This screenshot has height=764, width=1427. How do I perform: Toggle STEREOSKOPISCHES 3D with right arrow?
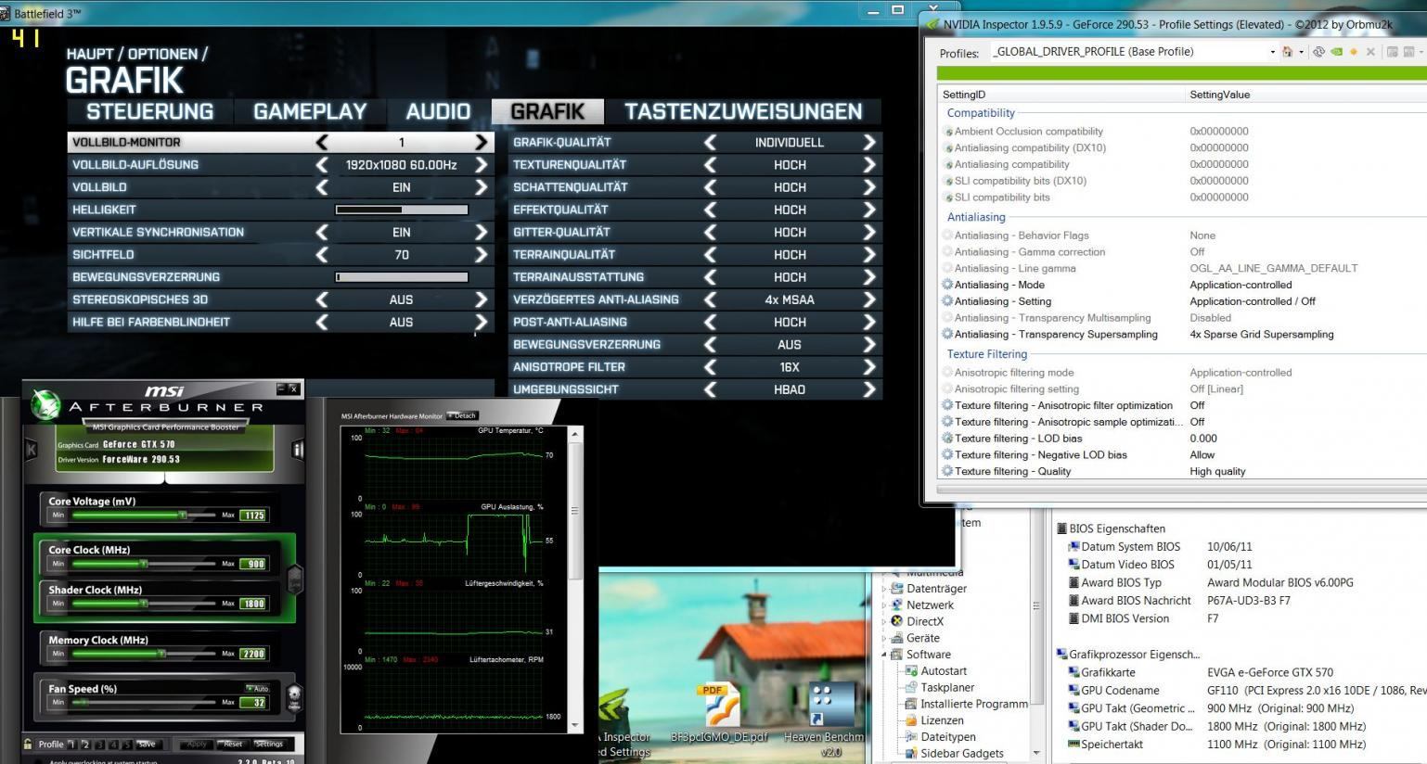click(481, 299)
